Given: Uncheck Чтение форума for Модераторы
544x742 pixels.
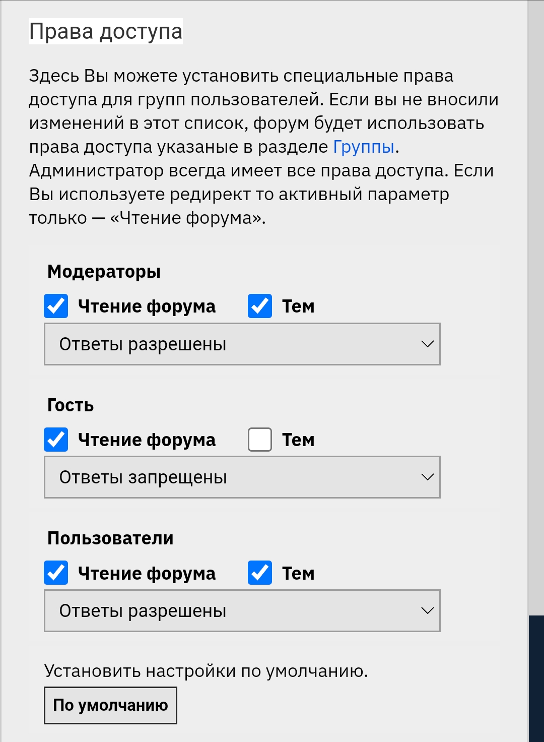Looking at the screenshot, I should coord(56,306).
